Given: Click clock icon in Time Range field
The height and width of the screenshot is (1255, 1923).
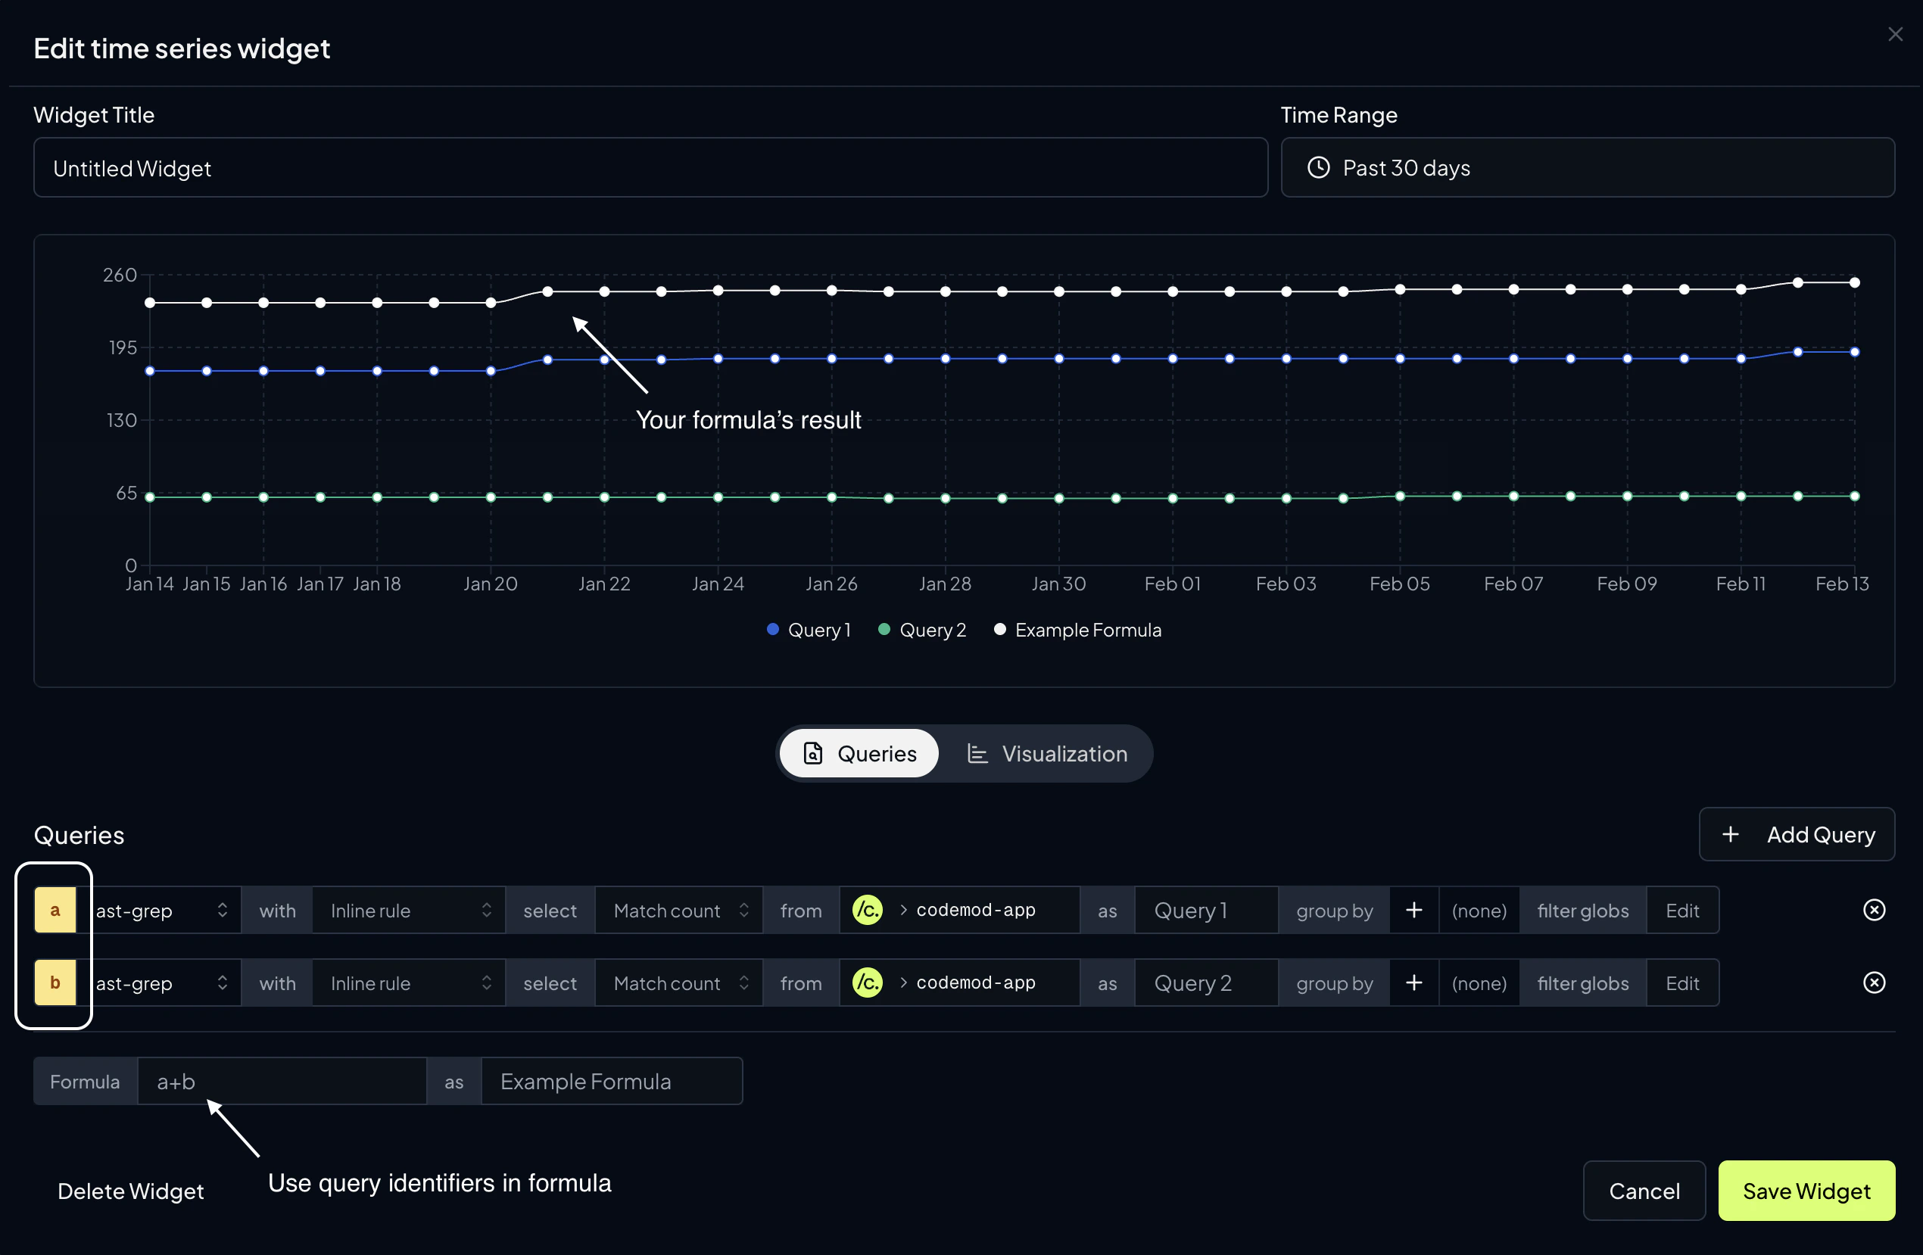Looking at the screenshot, I should click(1318, 168).
